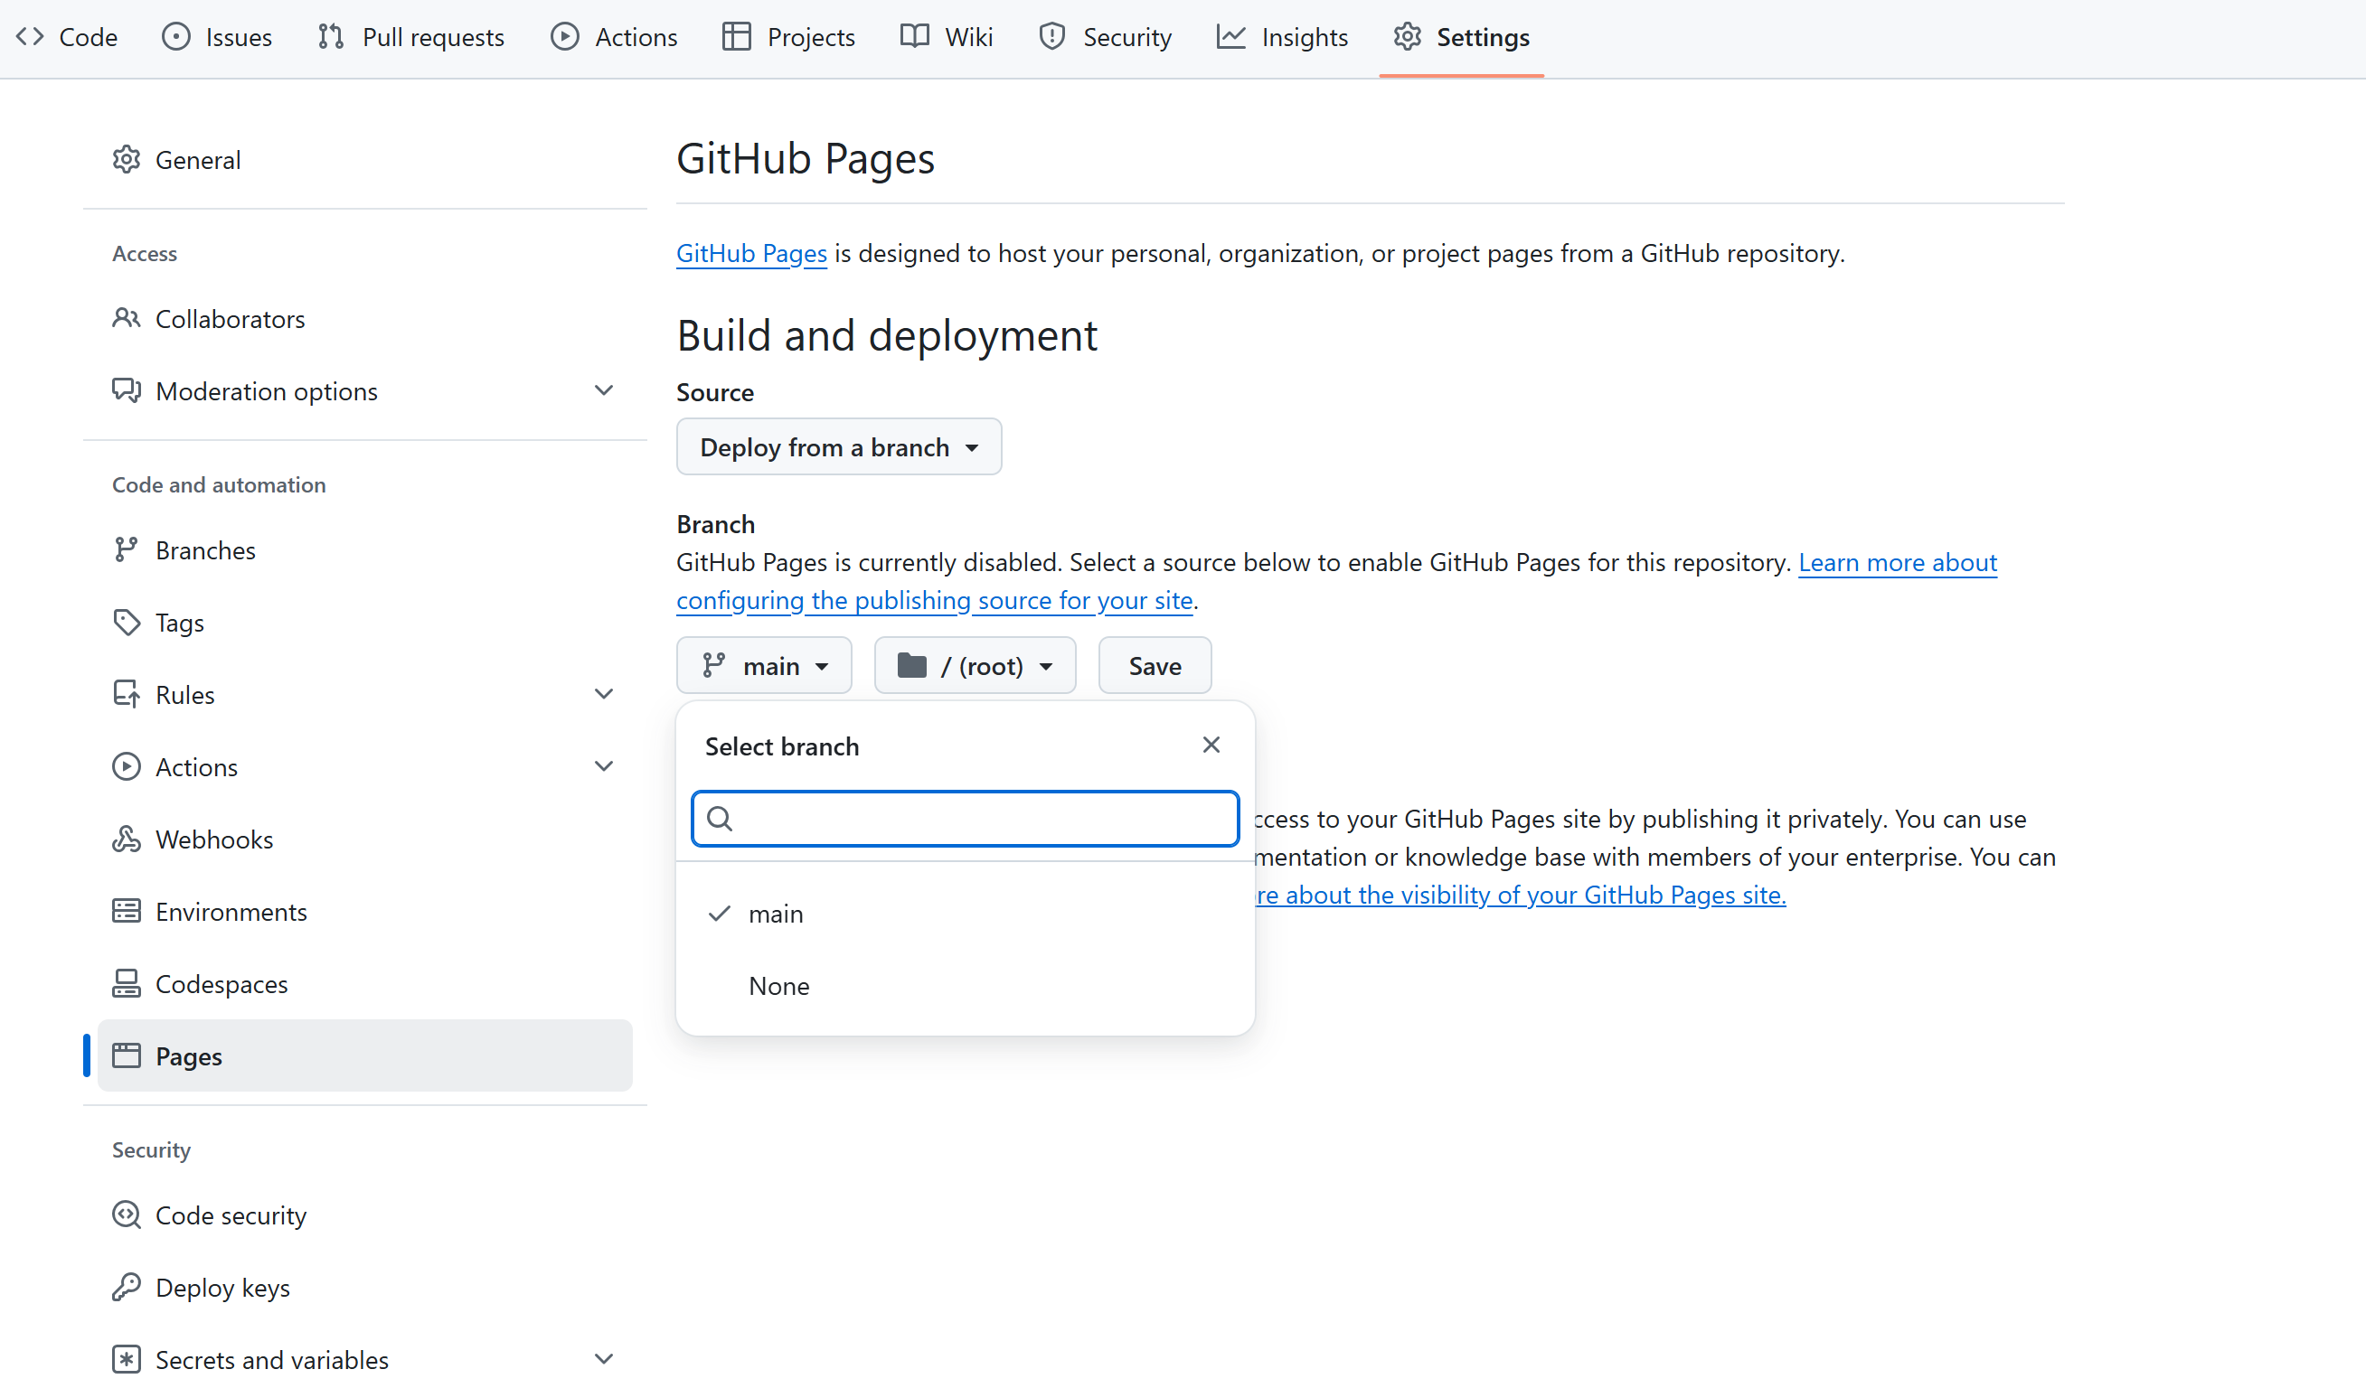Image resolution: width=2366 pixels, height=1388 pixels.
Task: Click the Collaborators people icon
Action: point(126,319)
